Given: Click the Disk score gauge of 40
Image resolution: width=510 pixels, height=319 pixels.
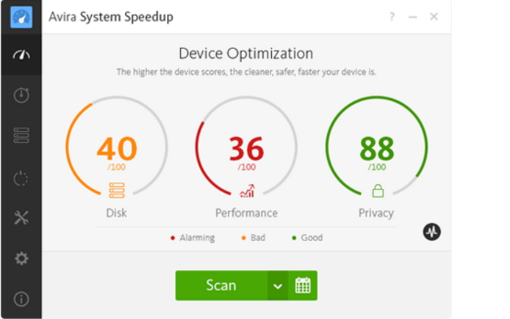Looking at the screenshot, I should (117, 149).
